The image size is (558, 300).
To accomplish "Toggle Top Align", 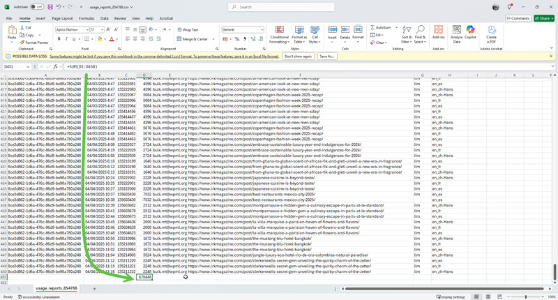I will click(x=128, y=29).
